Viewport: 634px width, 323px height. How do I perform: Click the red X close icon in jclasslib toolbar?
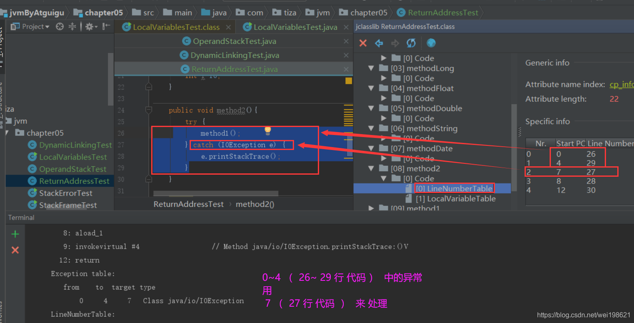(363, 43)
